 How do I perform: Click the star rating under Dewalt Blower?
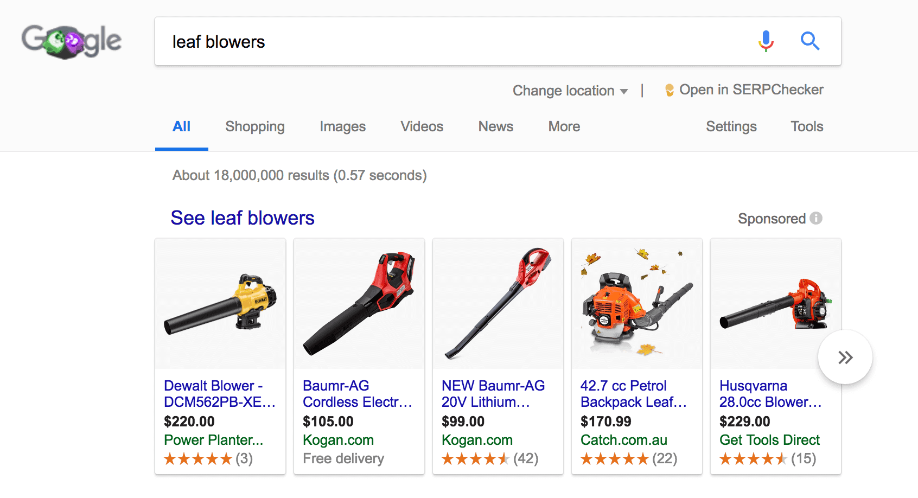pos(199,458)
